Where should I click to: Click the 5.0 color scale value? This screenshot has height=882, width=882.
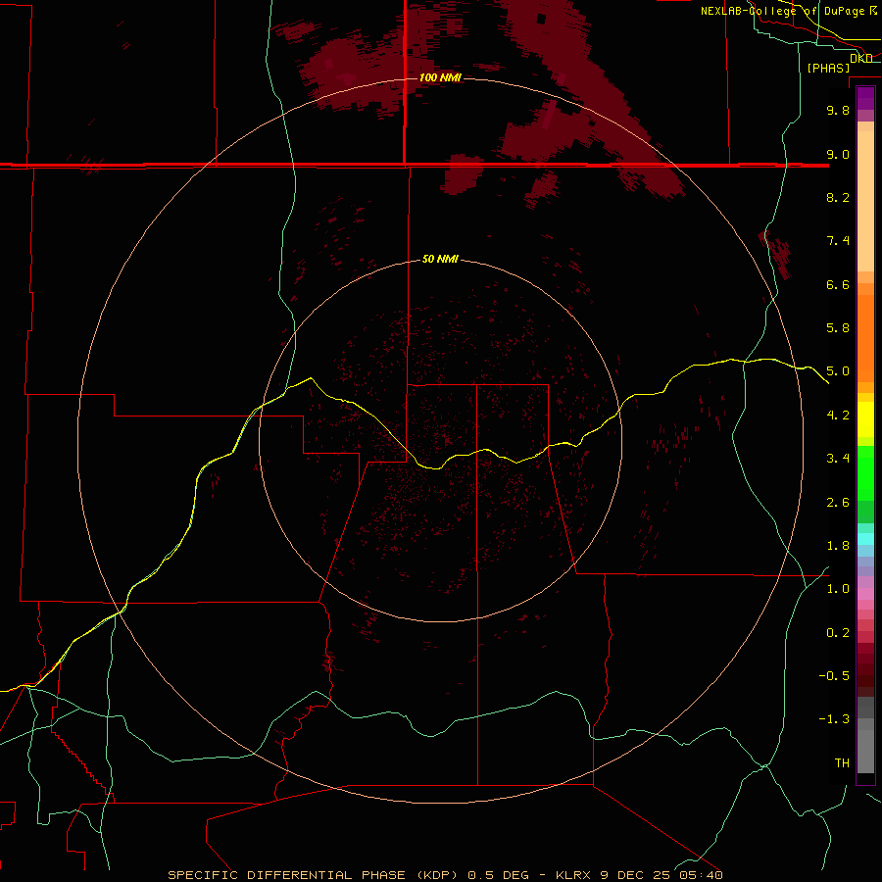pyautogui.click(x=838, y=371)
